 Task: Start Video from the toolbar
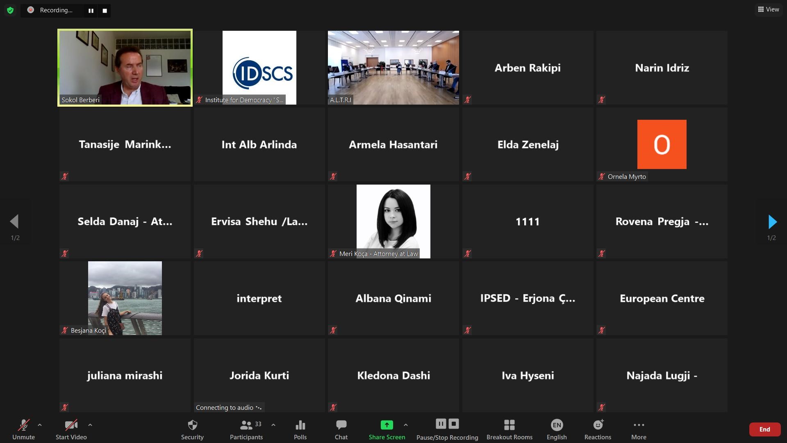71,429
